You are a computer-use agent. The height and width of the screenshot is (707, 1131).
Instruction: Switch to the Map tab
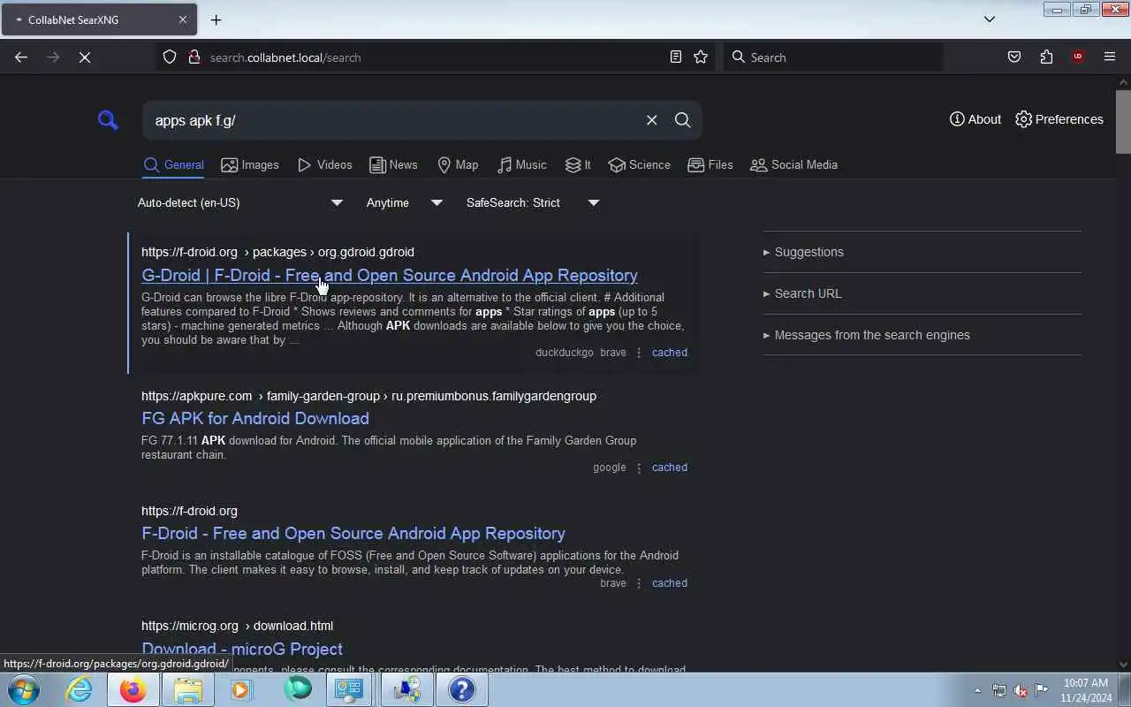(x=458, y=165)
